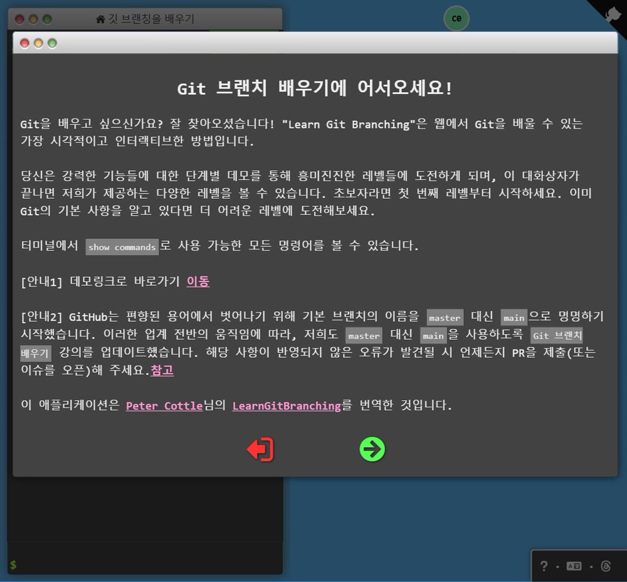
Task: Open the LearnGitBranching link
Action: click(287, 406)
